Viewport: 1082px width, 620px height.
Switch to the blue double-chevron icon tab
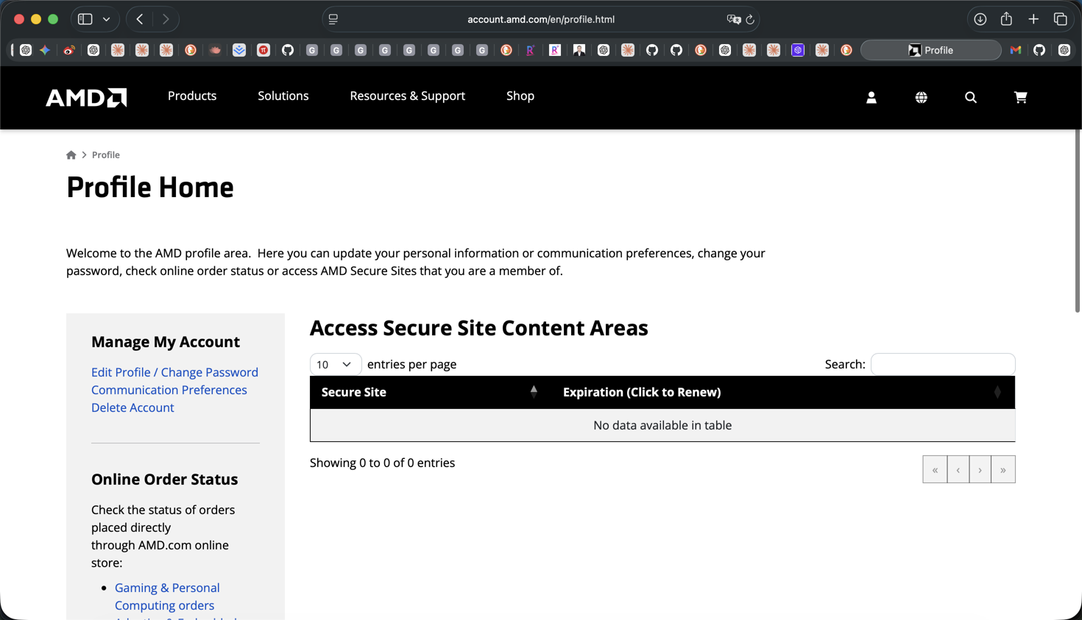(x=239, y=50)
